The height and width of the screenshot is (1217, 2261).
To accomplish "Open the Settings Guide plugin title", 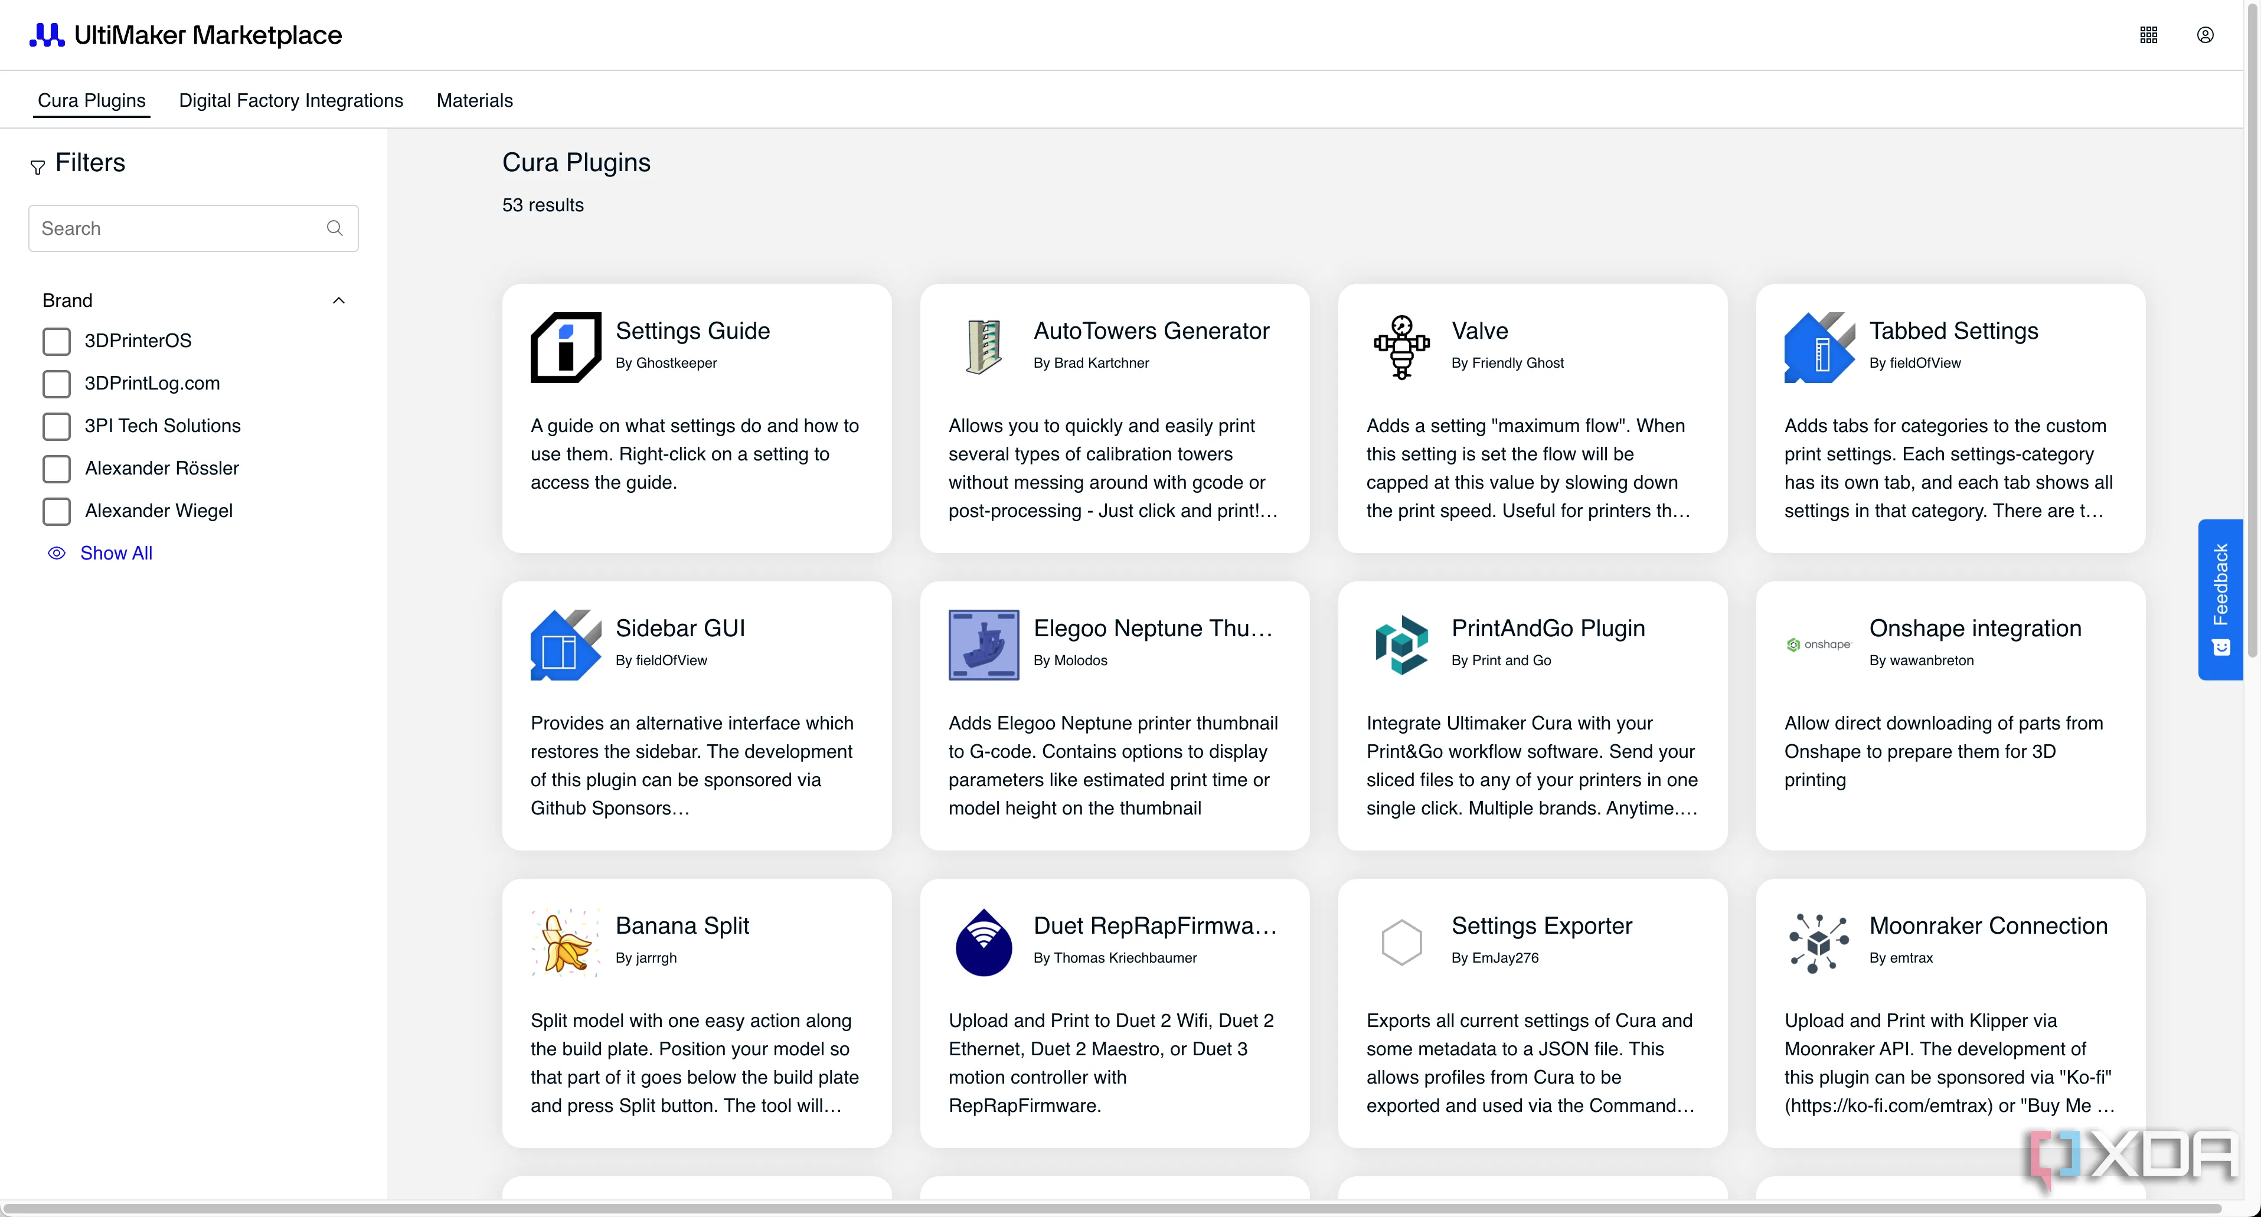I will coord(694,331).
